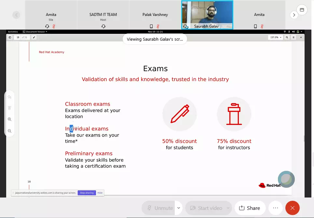Click the page number field showing 18
Screen dimensions: 314x218
tap(18, 37)
